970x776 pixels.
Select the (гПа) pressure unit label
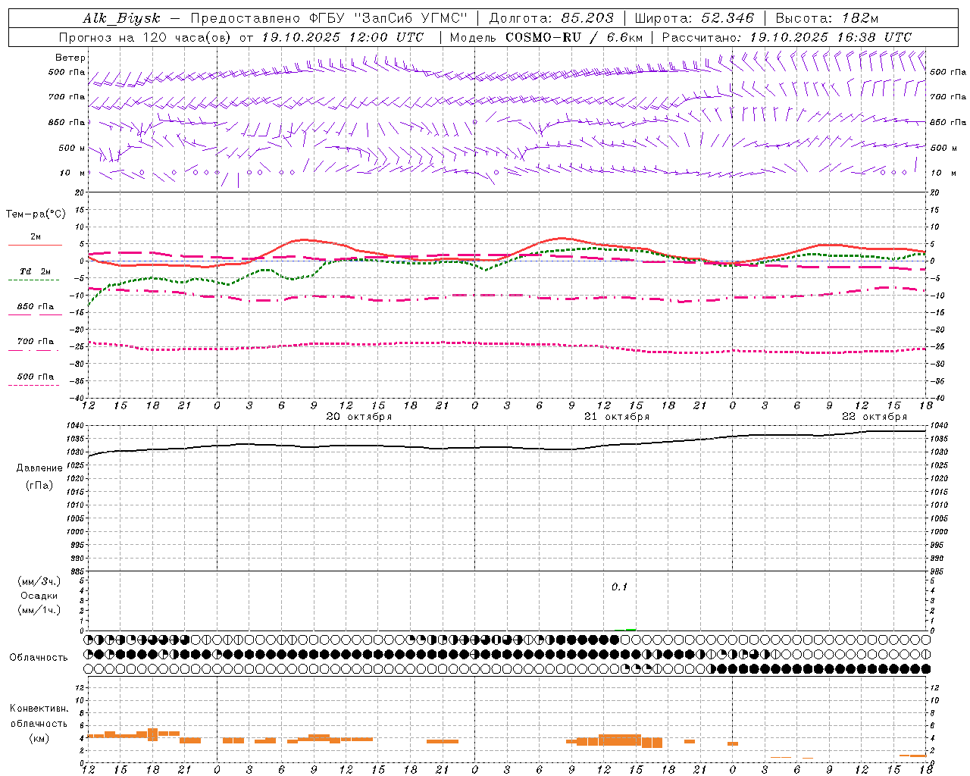[x=39, y=485]
